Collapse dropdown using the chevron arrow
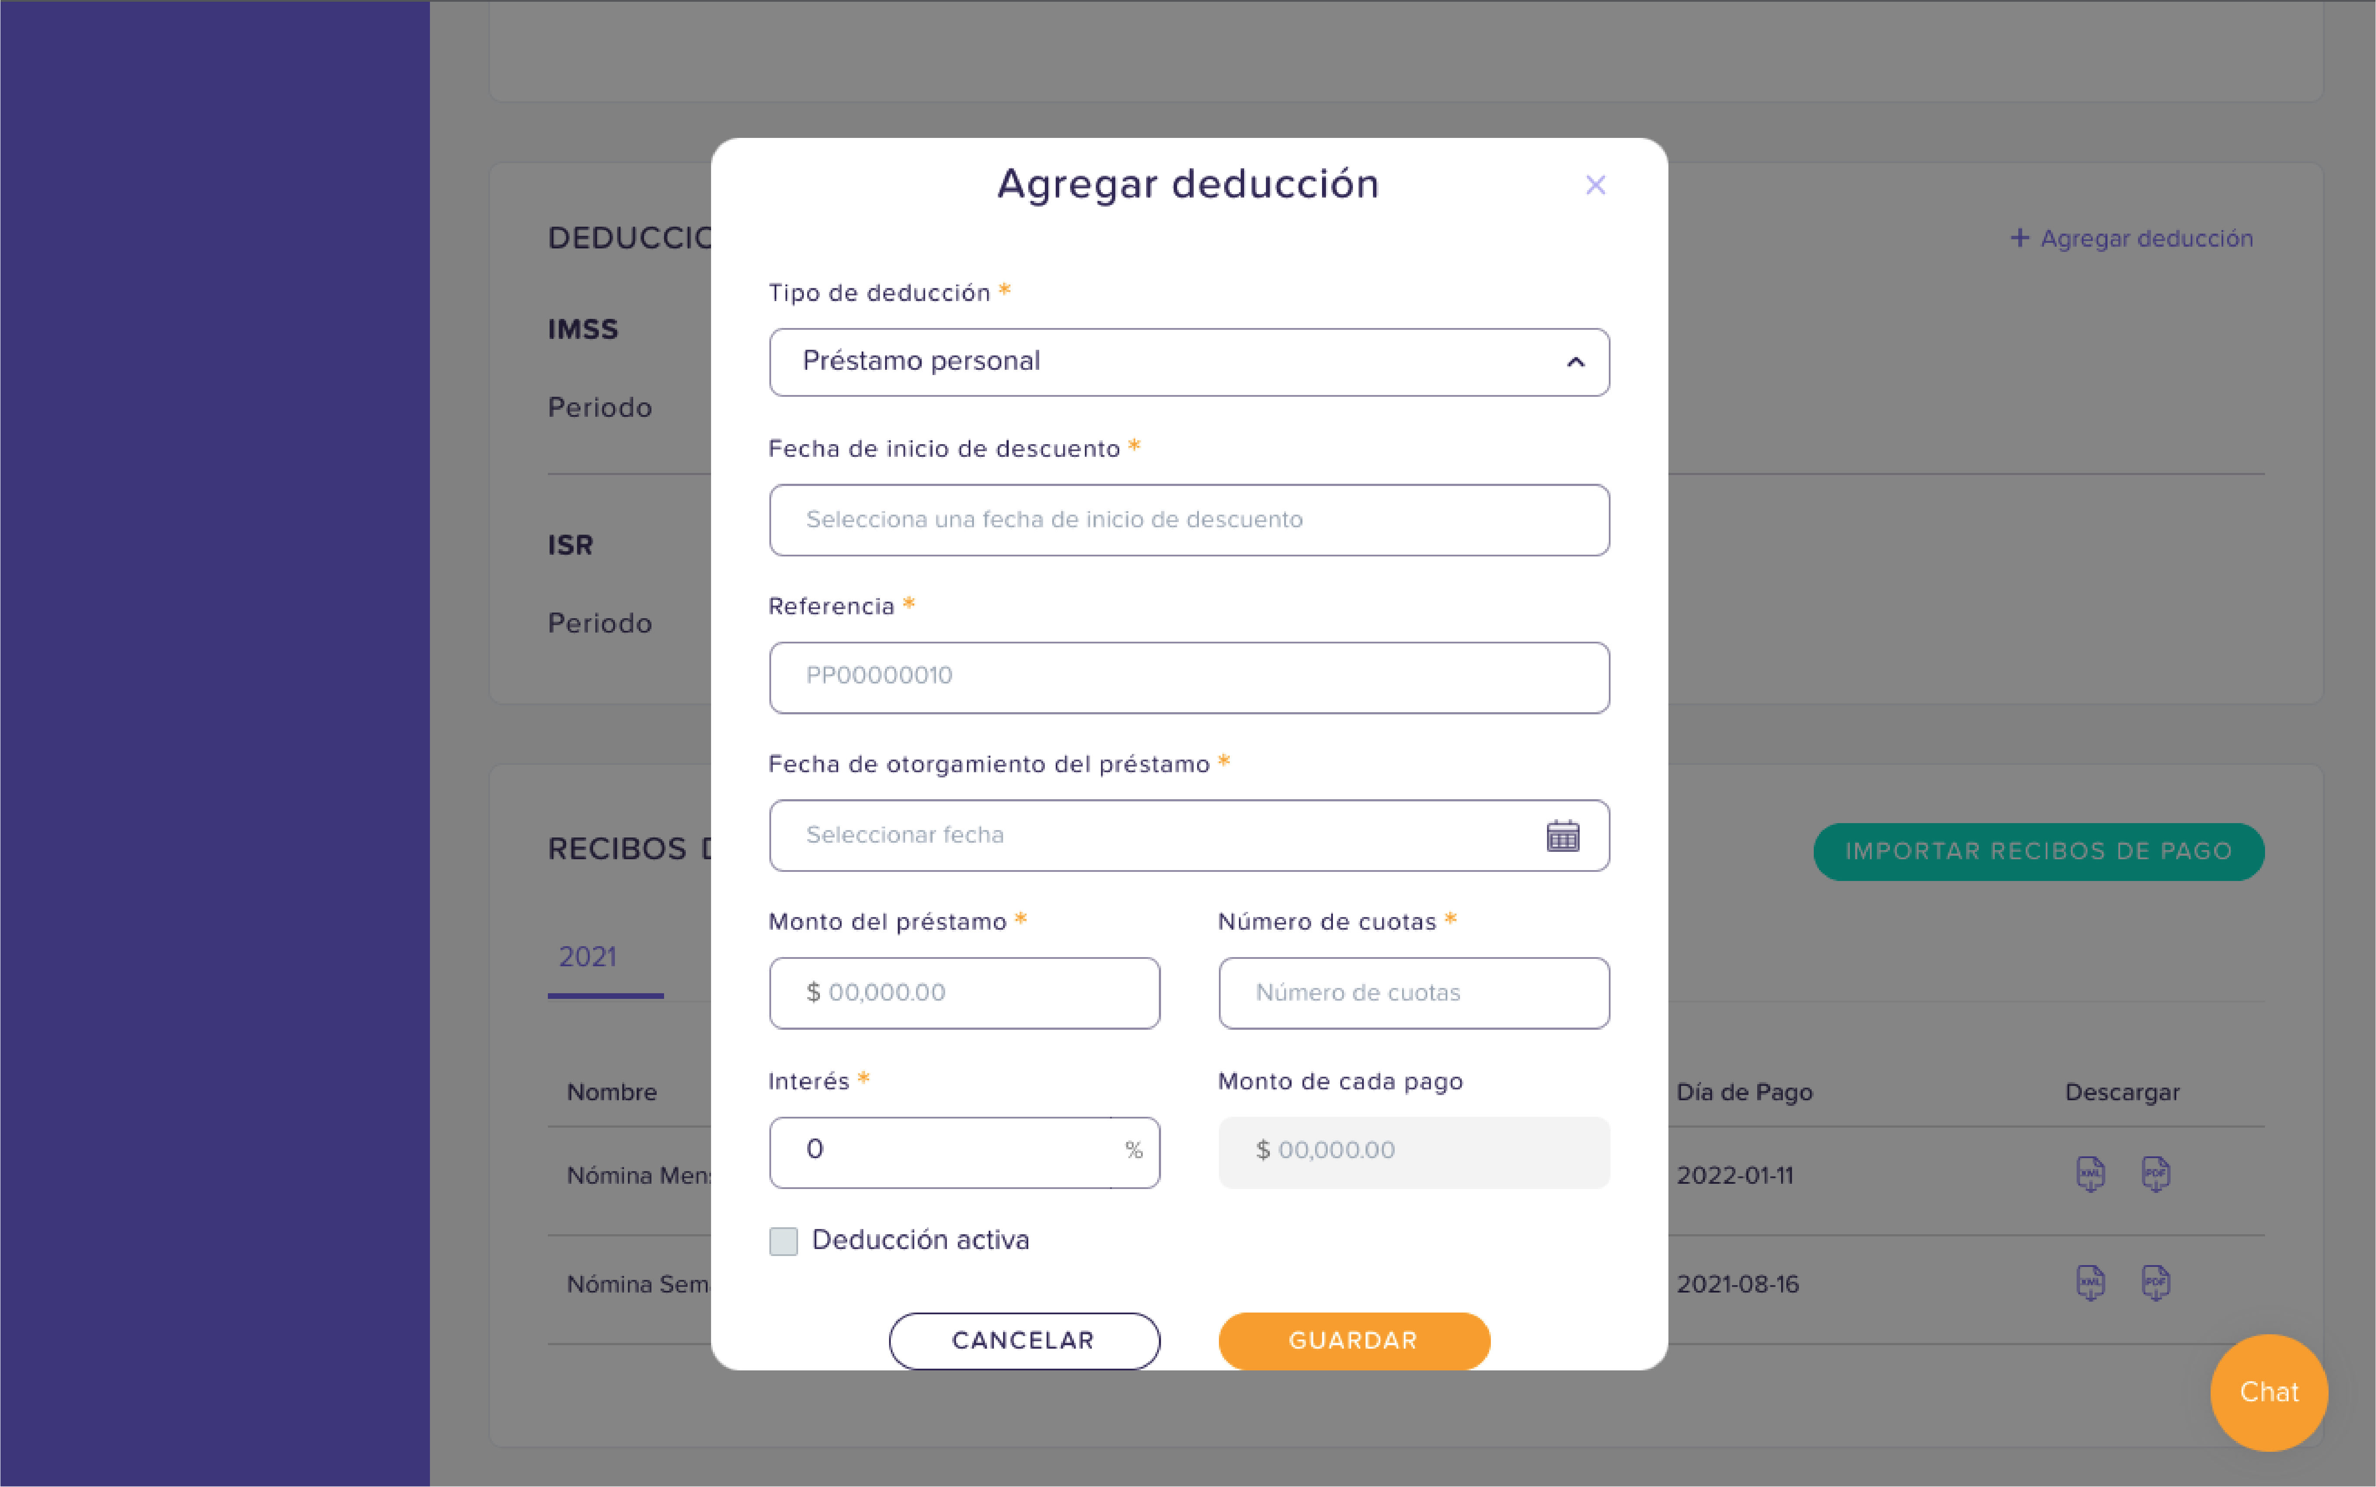This screenshot has height=1487, width=2376. point(1575,362)
